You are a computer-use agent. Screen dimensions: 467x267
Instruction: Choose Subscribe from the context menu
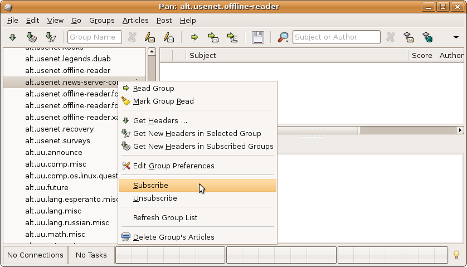pyautogui.click(x=150, y=186)
